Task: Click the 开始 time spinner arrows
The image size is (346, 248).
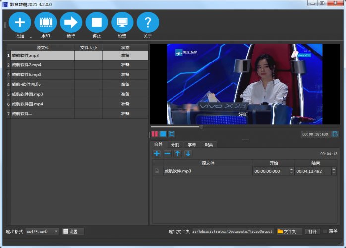Action: click(x=291, y=171)
